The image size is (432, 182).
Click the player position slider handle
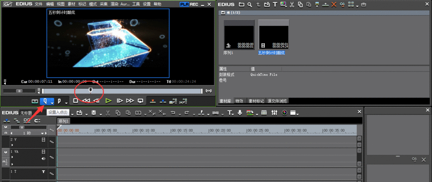(90, 90)
